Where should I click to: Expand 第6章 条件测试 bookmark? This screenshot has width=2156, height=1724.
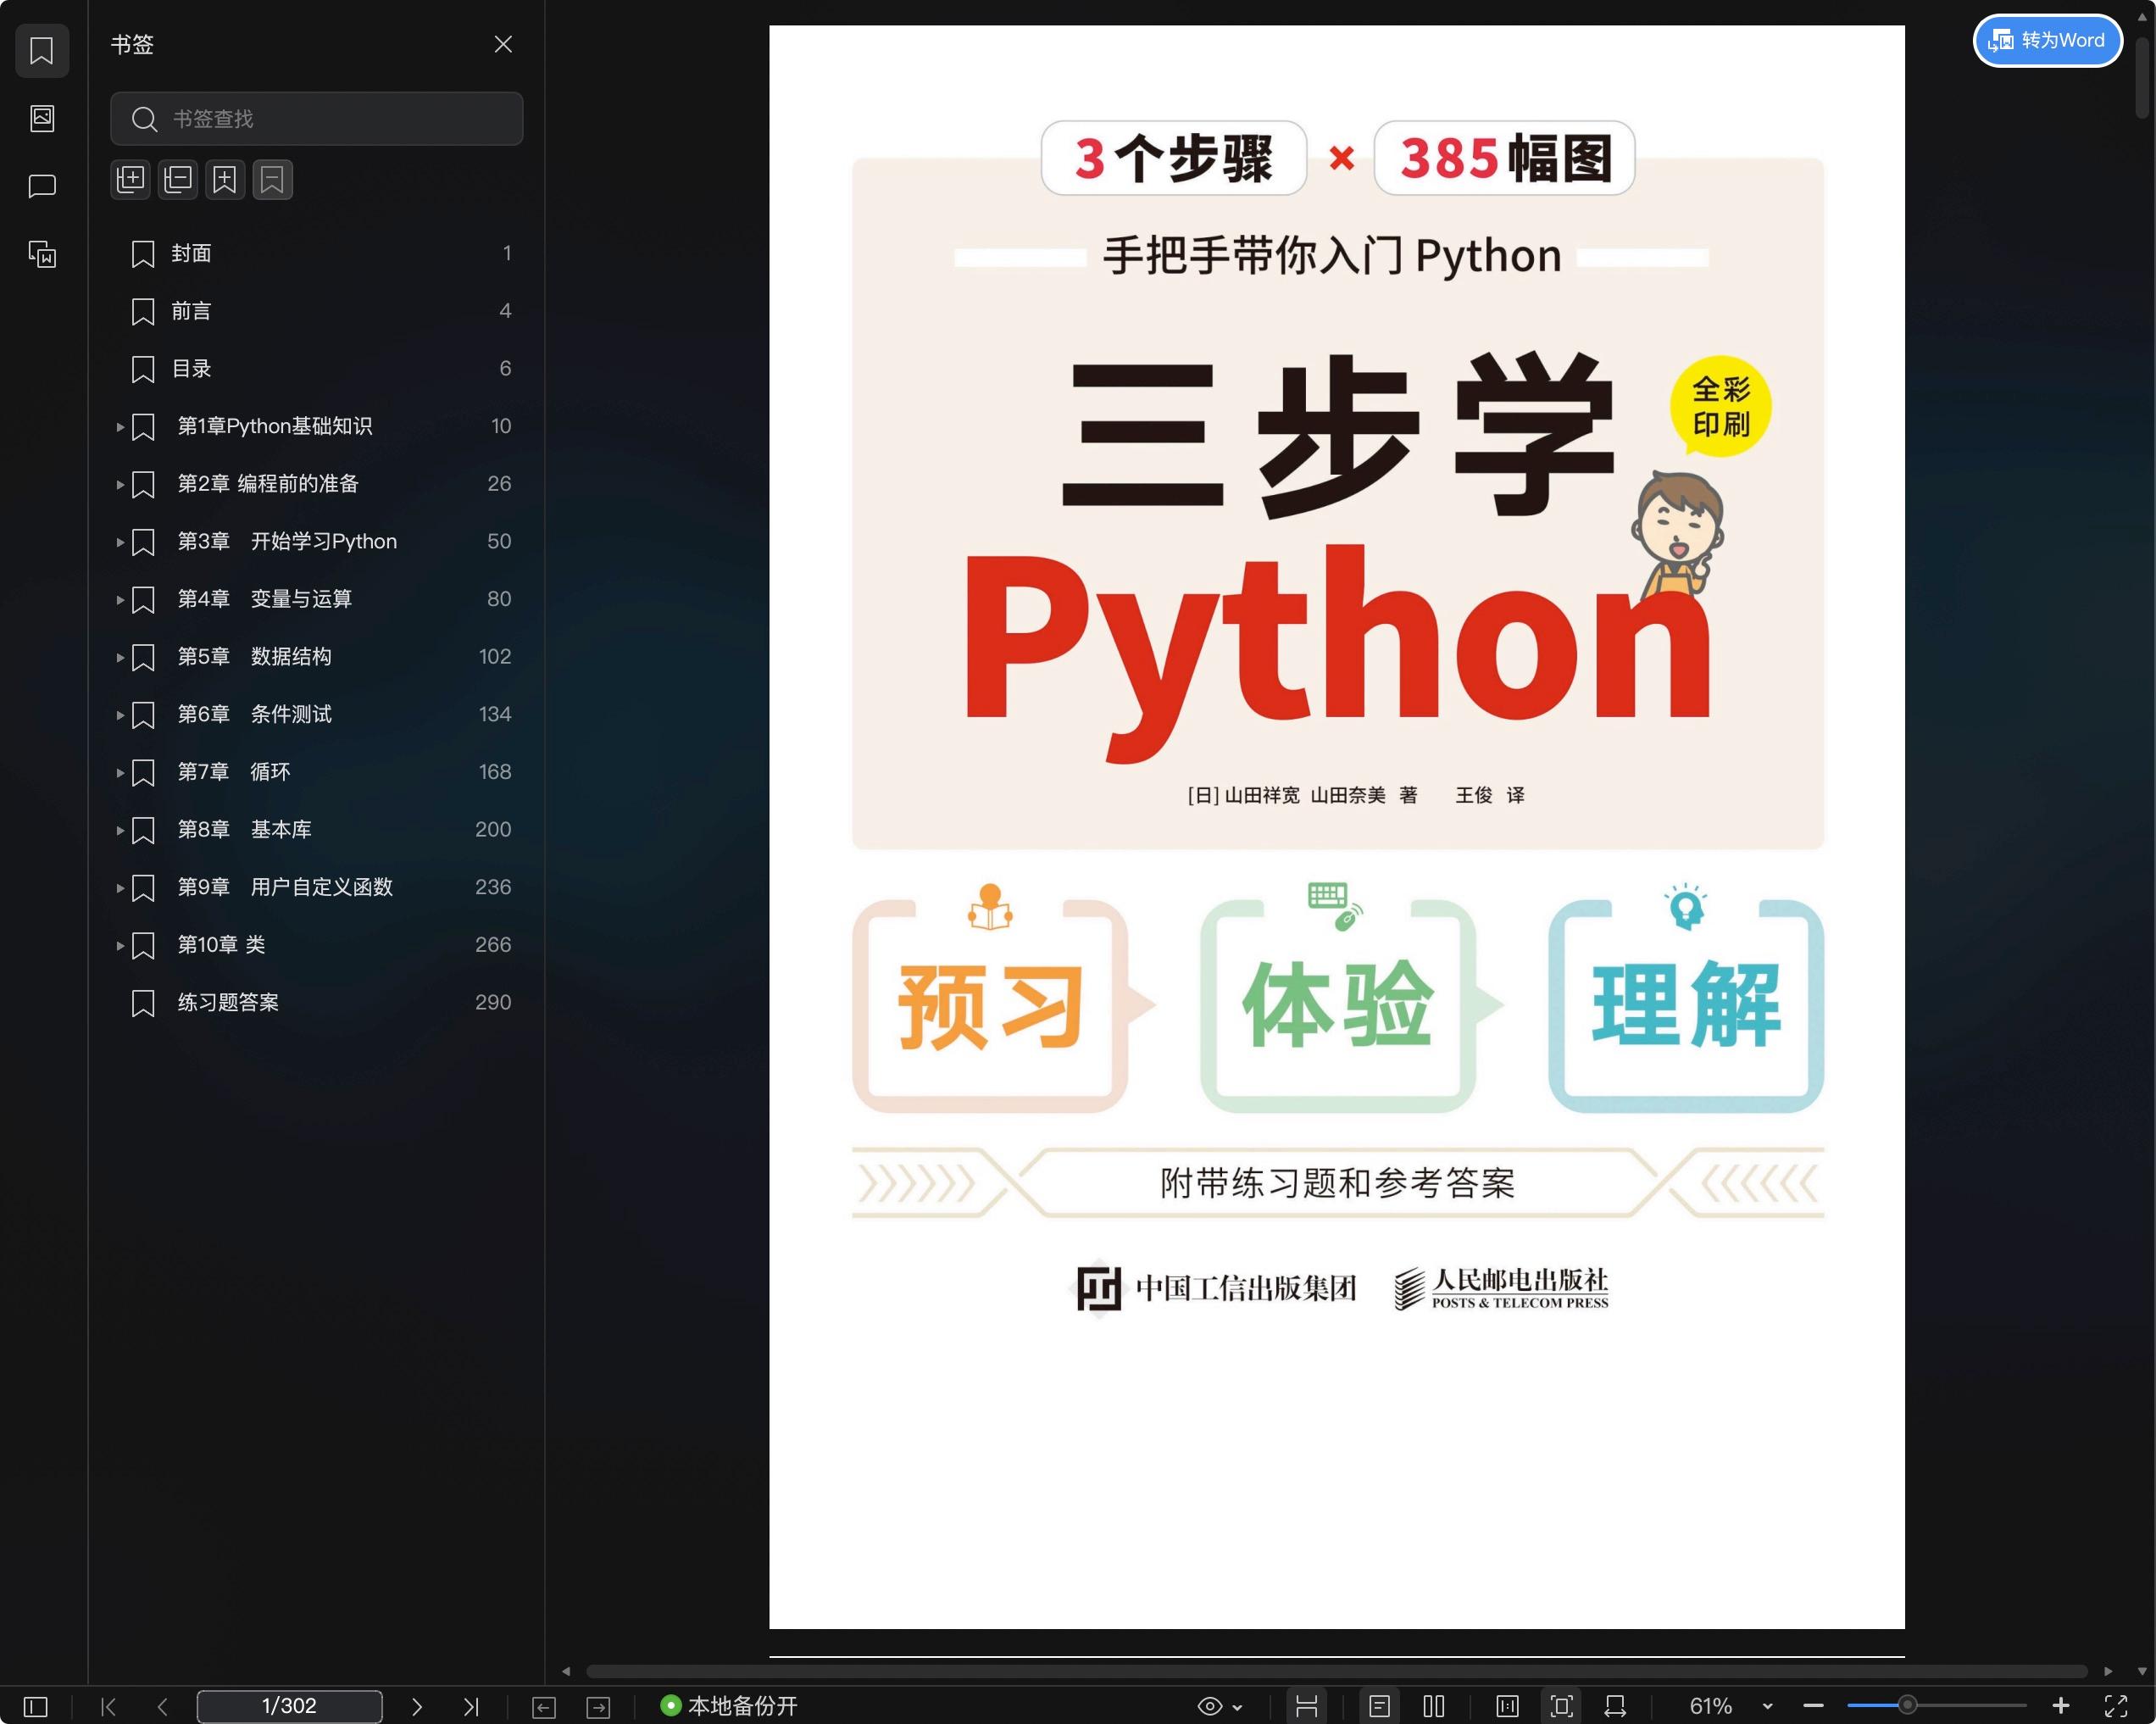[120, 715]
